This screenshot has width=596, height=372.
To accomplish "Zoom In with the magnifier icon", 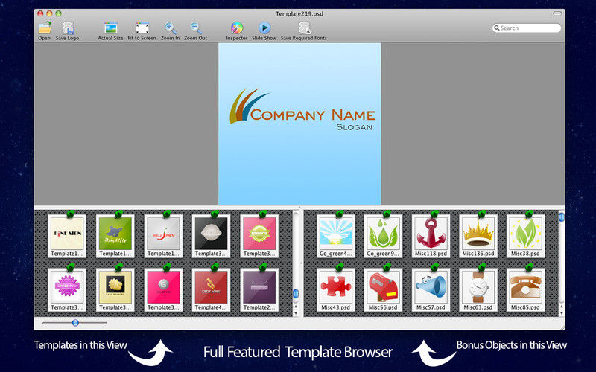I will [x=171, y=28].
